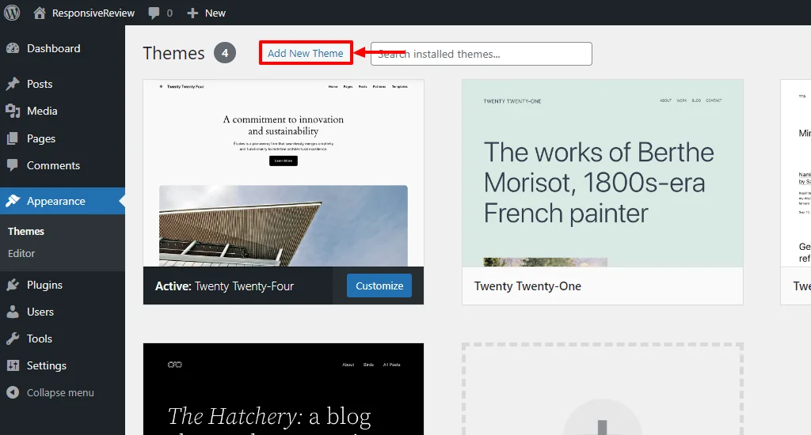
Task: Select the Editor submenu under Appearance
Action: point(21,253)
